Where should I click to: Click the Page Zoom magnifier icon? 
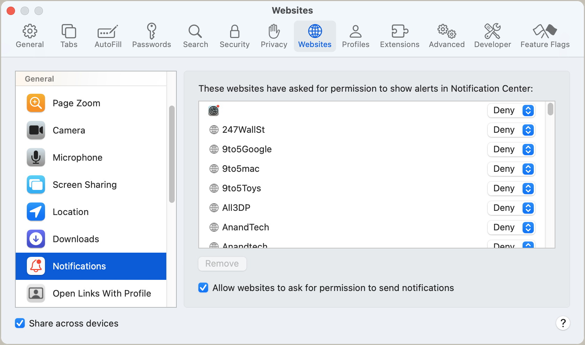(x=36, y=103)
